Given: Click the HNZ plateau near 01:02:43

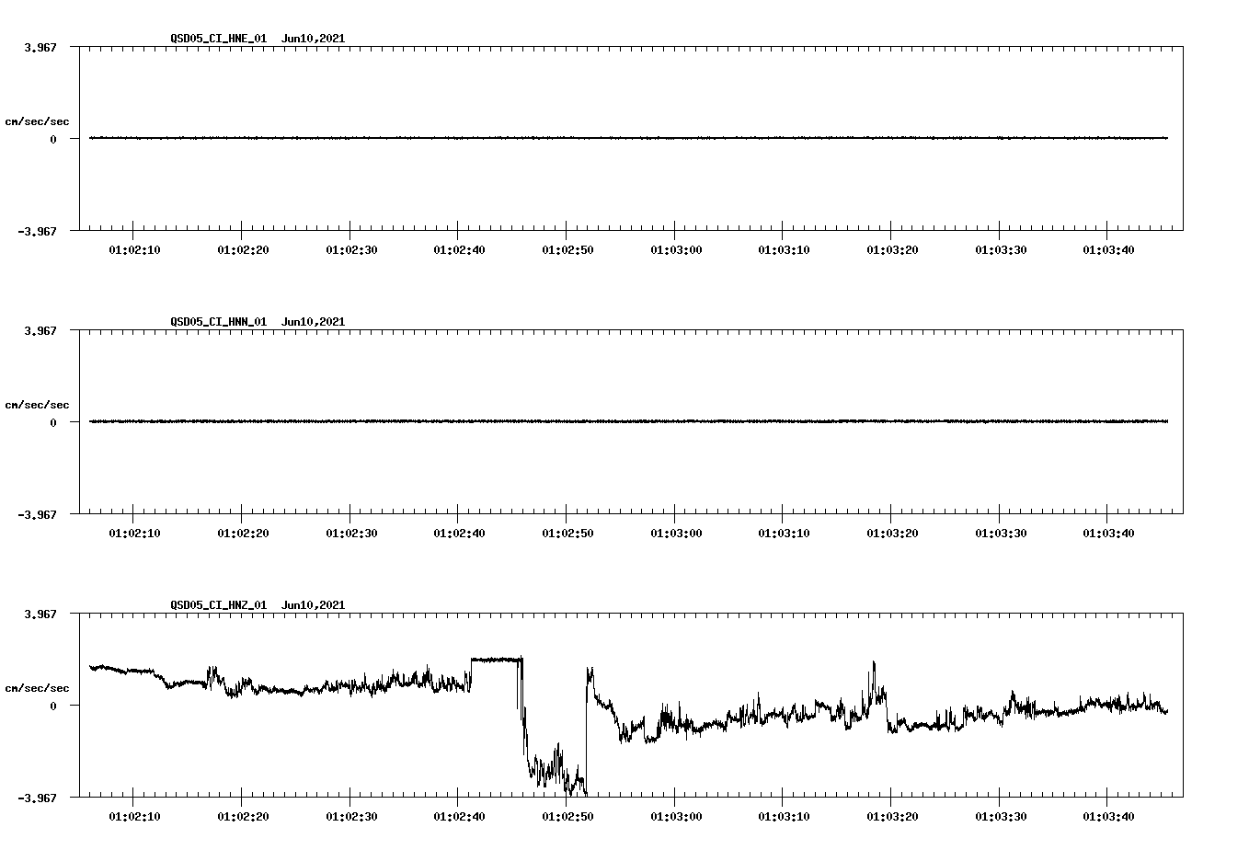Looking at the screenshot, I should click(495, 659).
